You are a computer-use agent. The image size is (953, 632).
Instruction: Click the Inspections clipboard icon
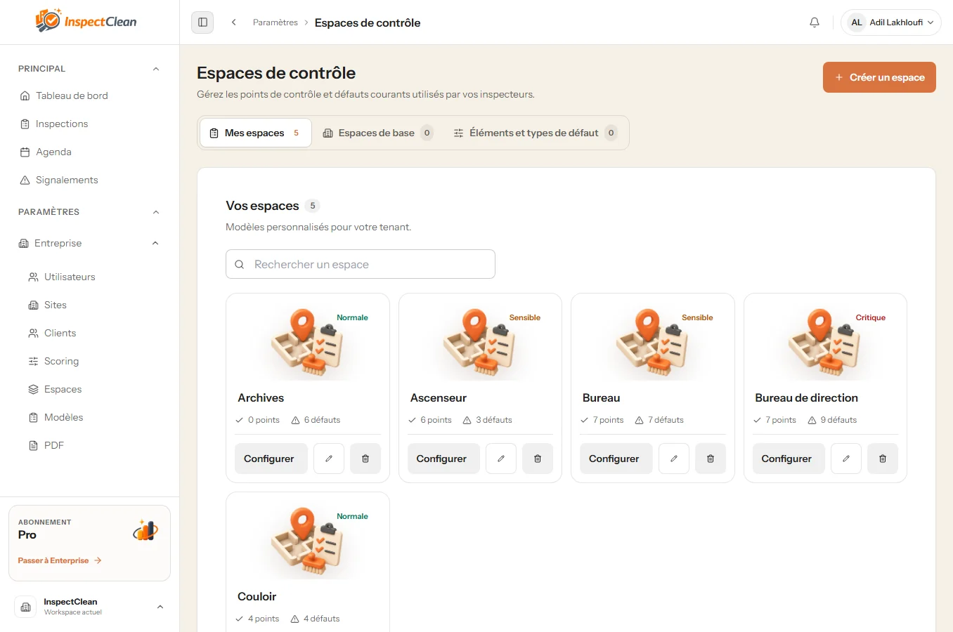(x=25, y=124)
